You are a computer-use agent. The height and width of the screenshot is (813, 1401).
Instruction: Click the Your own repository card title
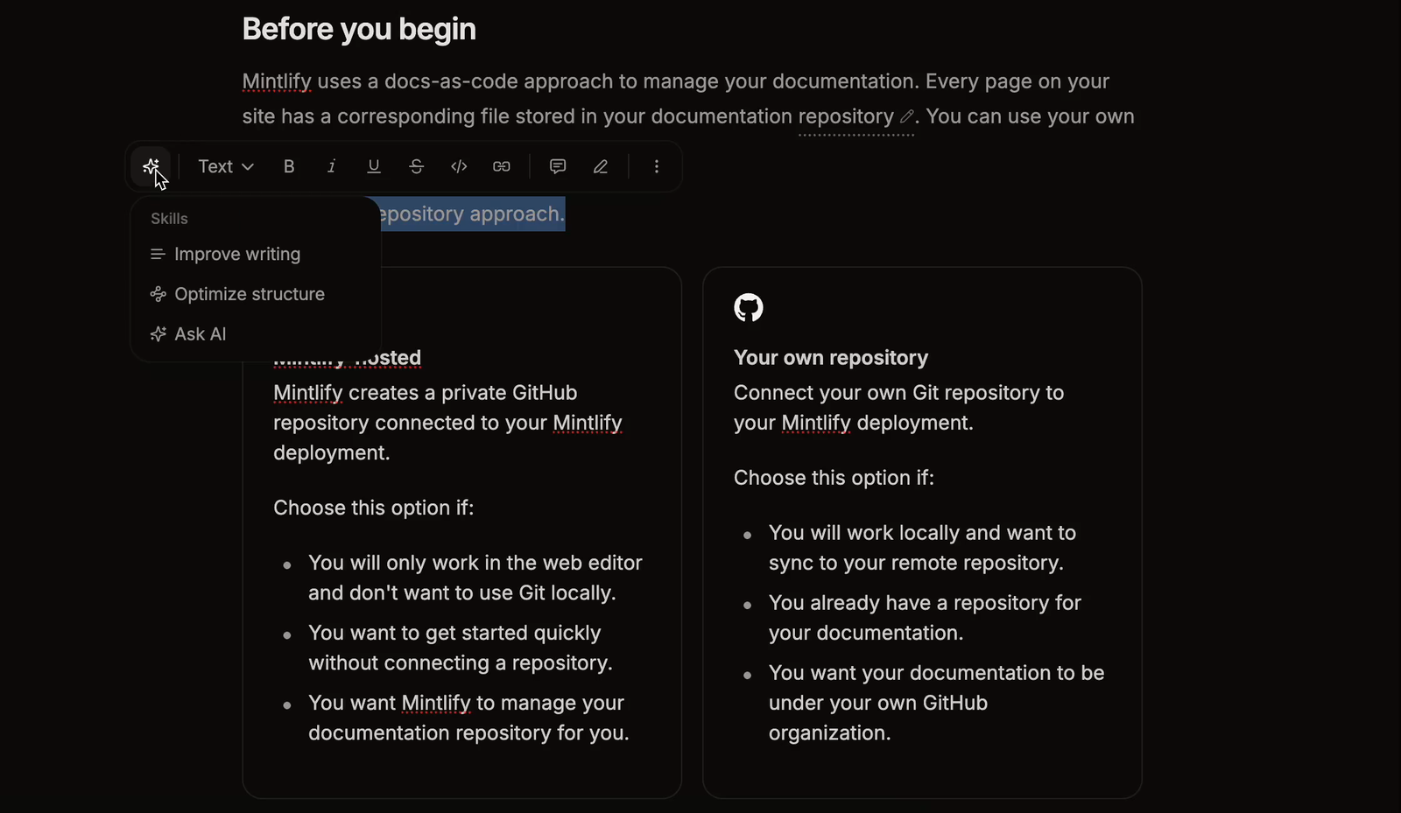831,357
